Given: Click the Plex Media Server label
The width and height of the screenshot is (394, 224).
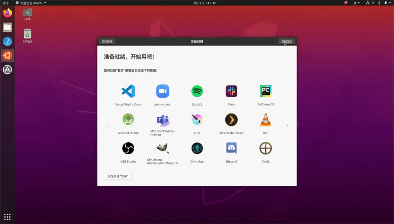Looking at the screenshot, I should (231, 133).
